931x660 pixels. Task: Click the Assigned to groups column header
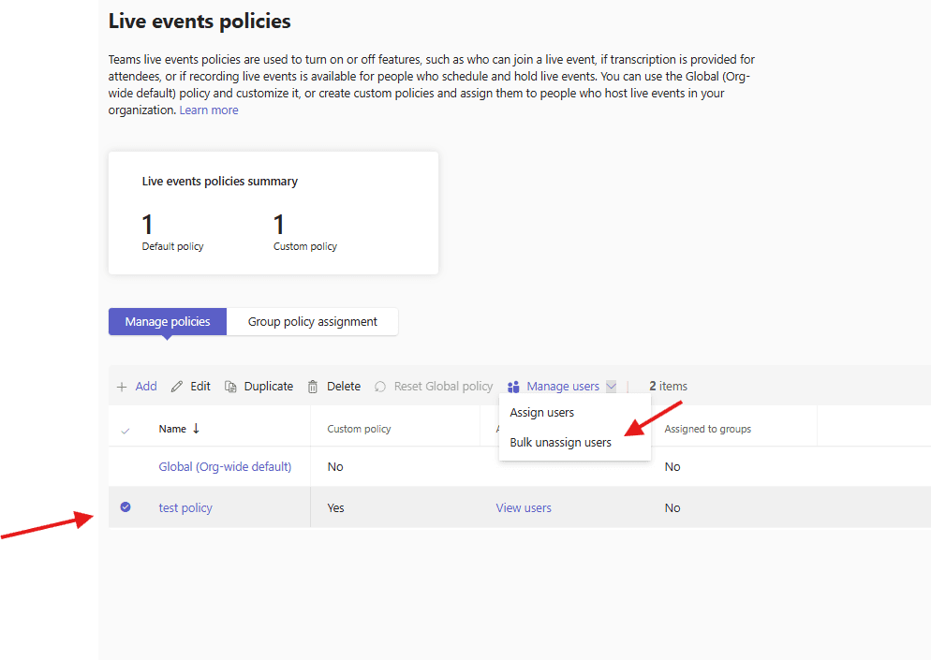(707, 430)
